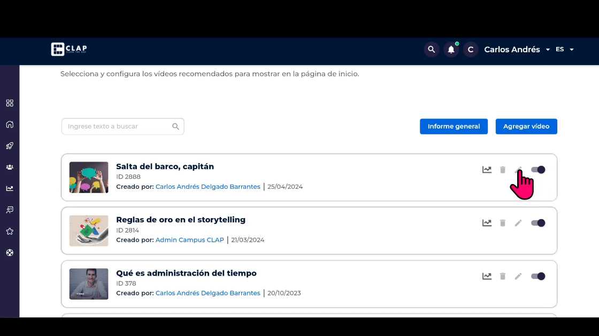Click the user avatar letter C
Image resolution: width=599 pixels, height=336 pixels.
point(471,50)
